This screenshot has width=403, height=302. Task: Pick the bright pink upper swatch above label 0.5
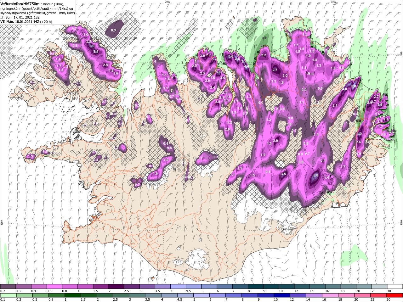point(54,286)
